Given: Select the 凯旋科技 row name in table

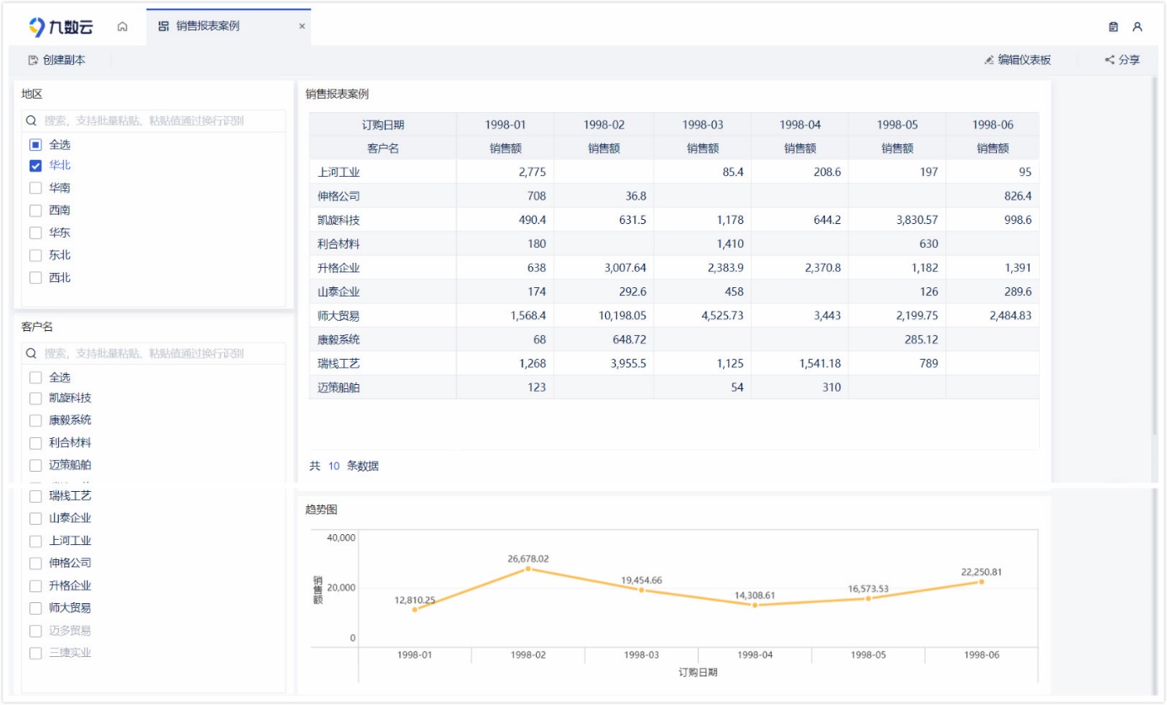Looking at the screenshot, I should 339,220.
